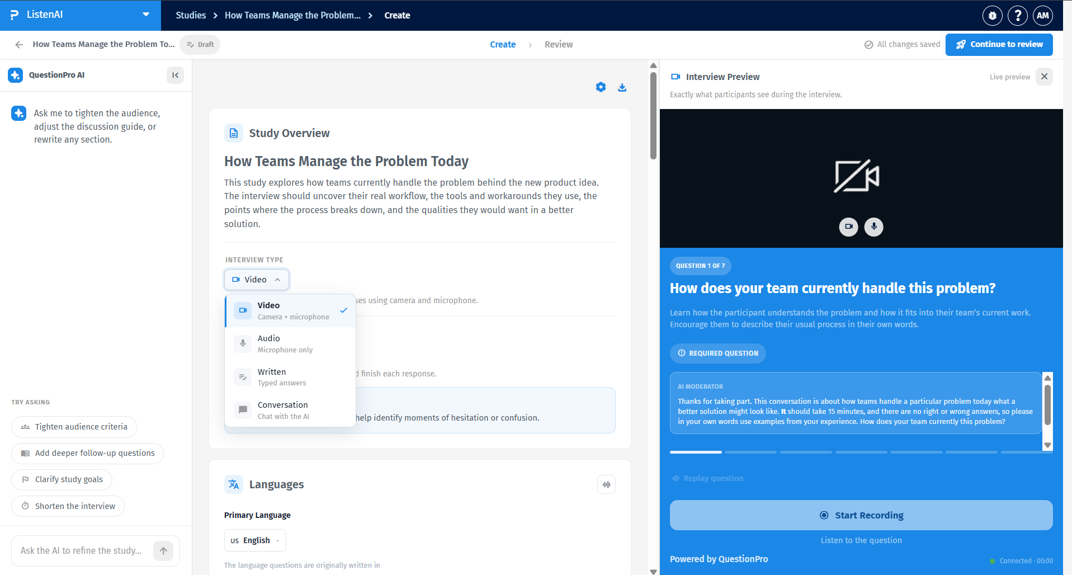1072x575 pixels.
Task: Select the Written typed answers option
Action: (x=290, y=377)
